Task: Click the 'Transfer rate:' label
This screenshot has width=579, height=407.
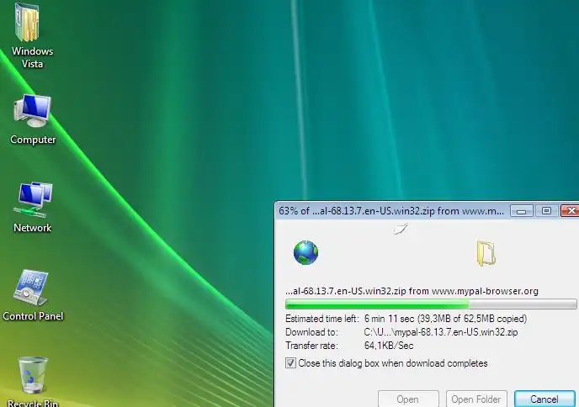Action: tap(311, 346)
